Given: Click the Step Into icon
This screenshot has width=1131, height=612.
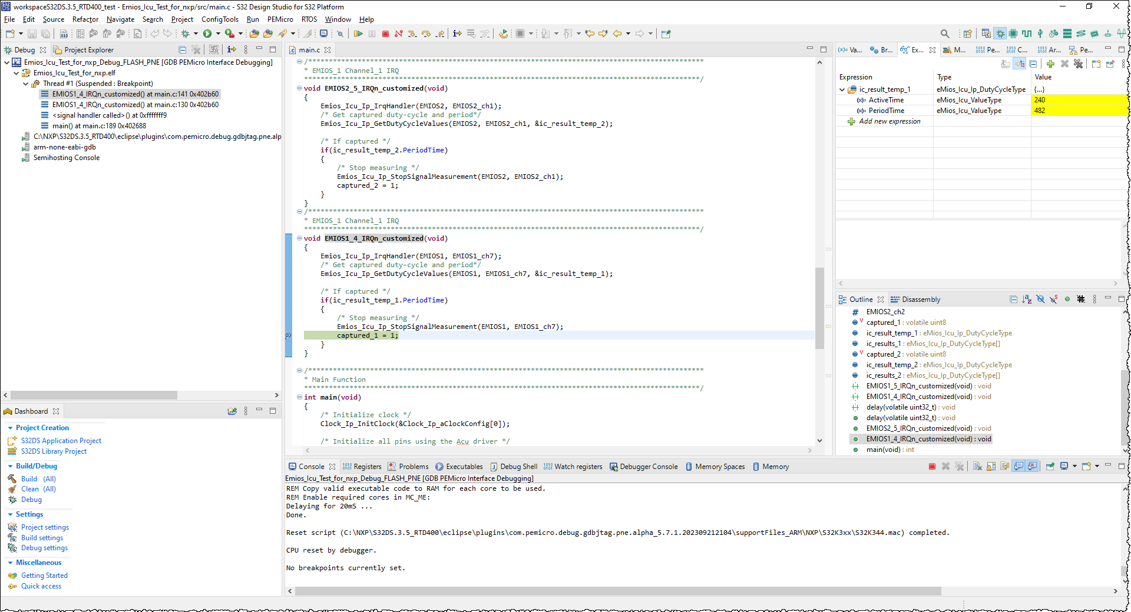Looking at the screenshot, I should click(412, 34).
